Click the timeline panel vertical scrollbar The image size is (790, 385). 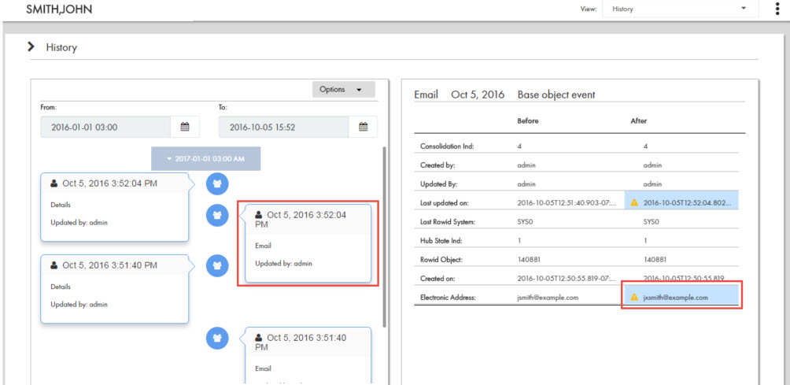[384, 236]
